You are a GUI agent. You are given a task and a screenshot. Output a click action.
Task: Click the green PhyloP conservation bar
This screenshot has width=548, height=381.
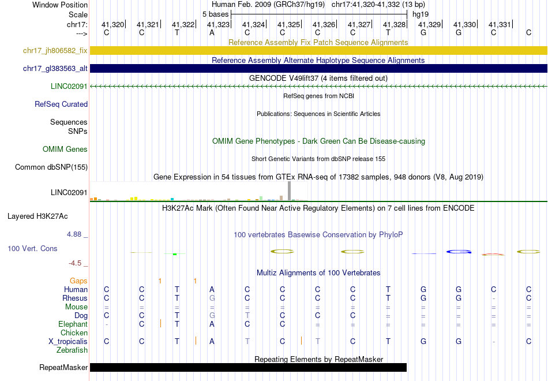tap(175, 254)
